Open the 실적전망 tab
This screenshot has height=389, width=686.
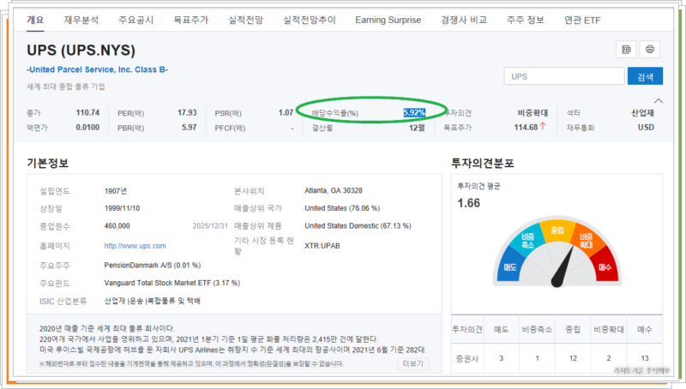[245, 20]
